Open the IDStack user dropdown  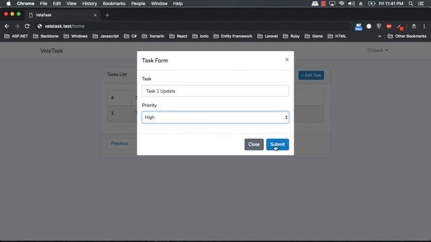377,50
